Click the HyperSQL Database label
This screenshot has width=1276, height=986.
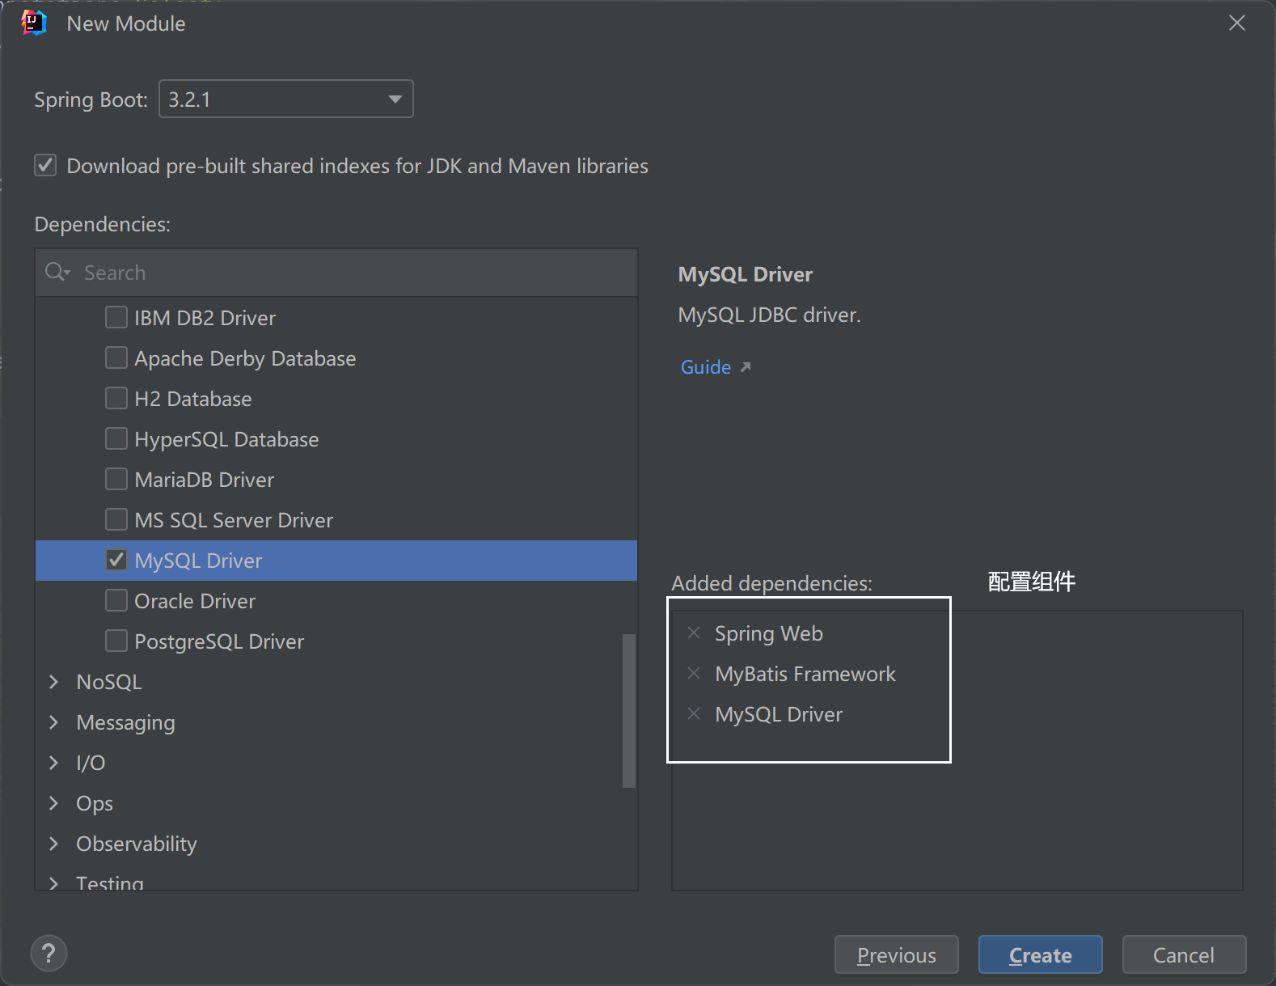point(226,439)
